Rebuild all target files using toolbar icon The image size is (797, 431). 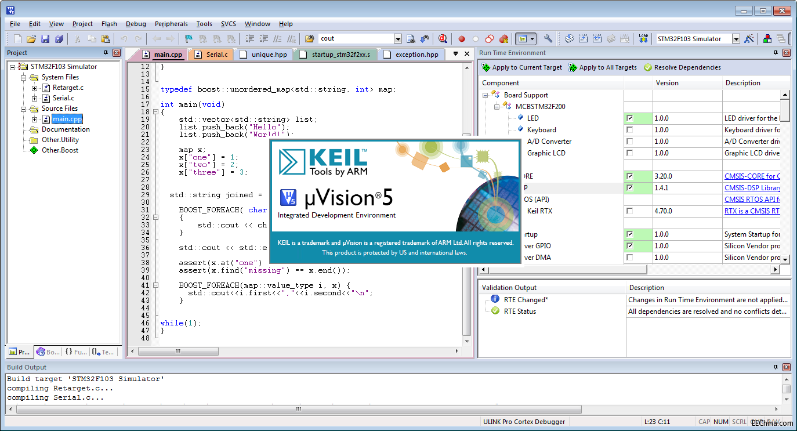(597, 39)
